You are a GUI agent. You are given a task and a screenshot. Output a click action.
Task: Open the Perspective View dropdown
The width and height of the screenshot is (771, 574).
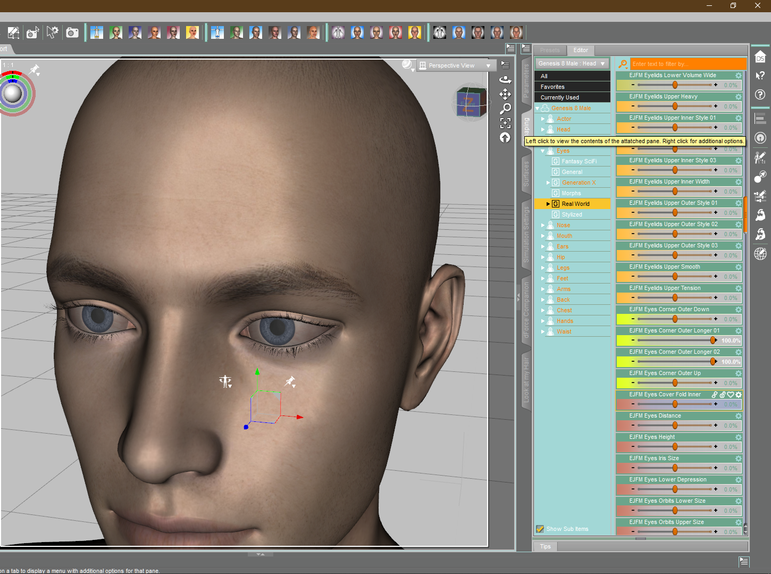pos(456,65)
